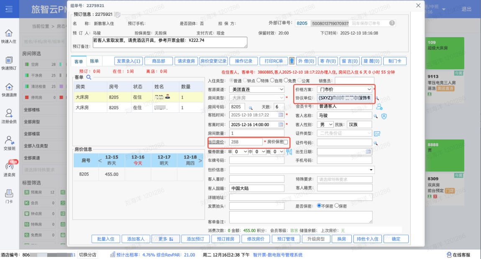Open the calendar picker for 客离时间
Viewport: 481px width, 259px height.
(x=281, y=124)
